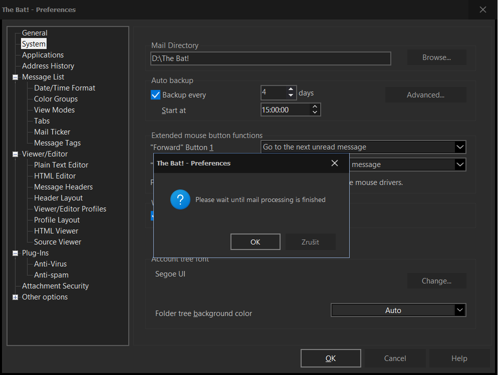
Task: Expand the Other options tree node
Action: pyautogui.click(x=15, y=297)
